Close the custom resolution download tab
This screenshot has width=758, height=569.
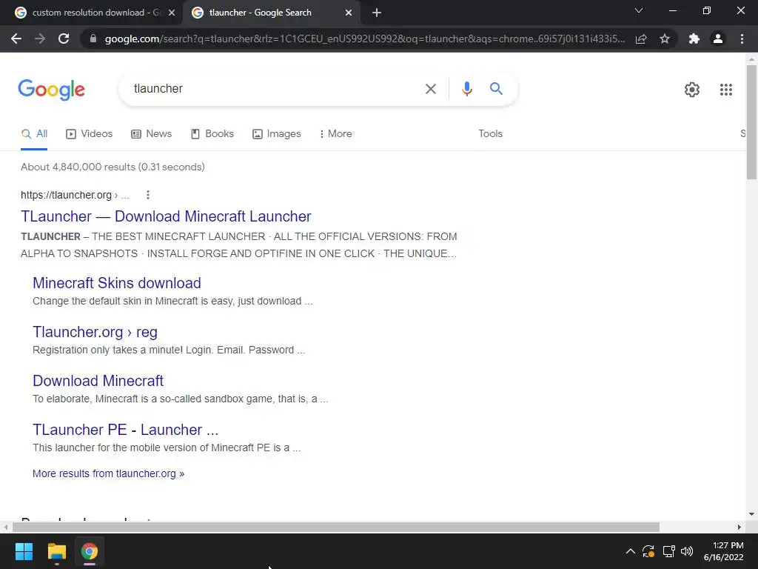point(172,13)
